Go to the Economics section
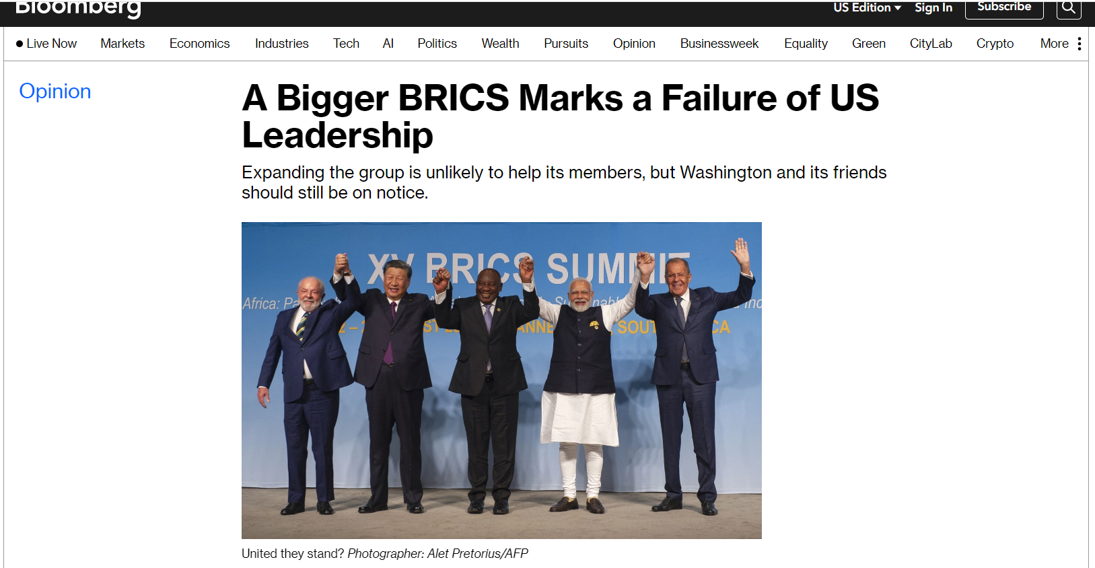This screenshot has width=1095, height=568. click(199, 44)
